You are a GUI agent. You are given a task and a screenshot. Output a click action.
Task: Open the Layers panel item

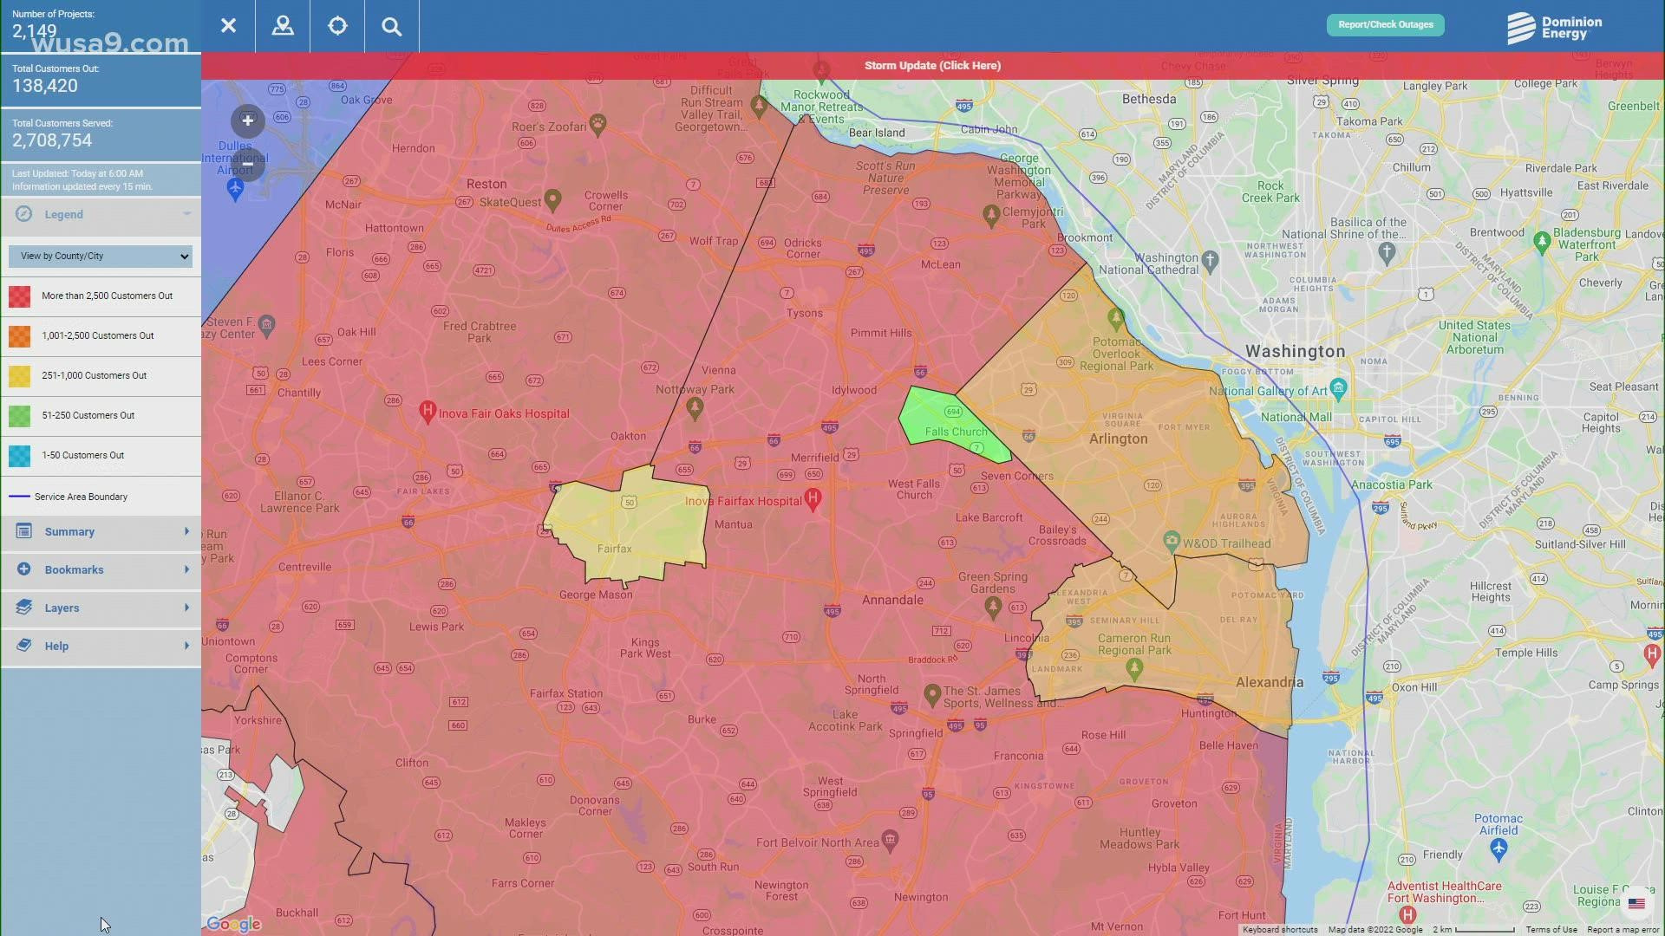click(101, 608)
